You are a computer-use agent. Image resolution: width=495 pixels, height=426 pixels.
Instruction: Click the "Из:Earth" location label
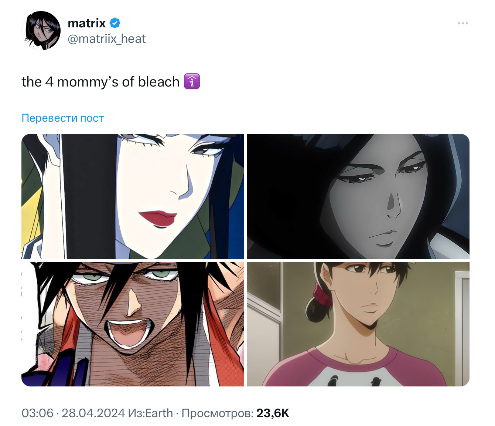pyautogui.click(x=150, y=413)
